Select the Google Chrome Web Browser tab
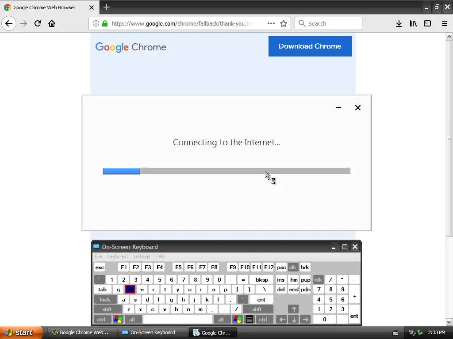Image resolution: width=453 pixels, height=339 pixels. (50, 7)
